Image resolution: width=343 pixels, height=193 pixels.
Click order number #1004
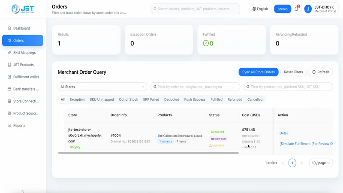coord(115,136)
